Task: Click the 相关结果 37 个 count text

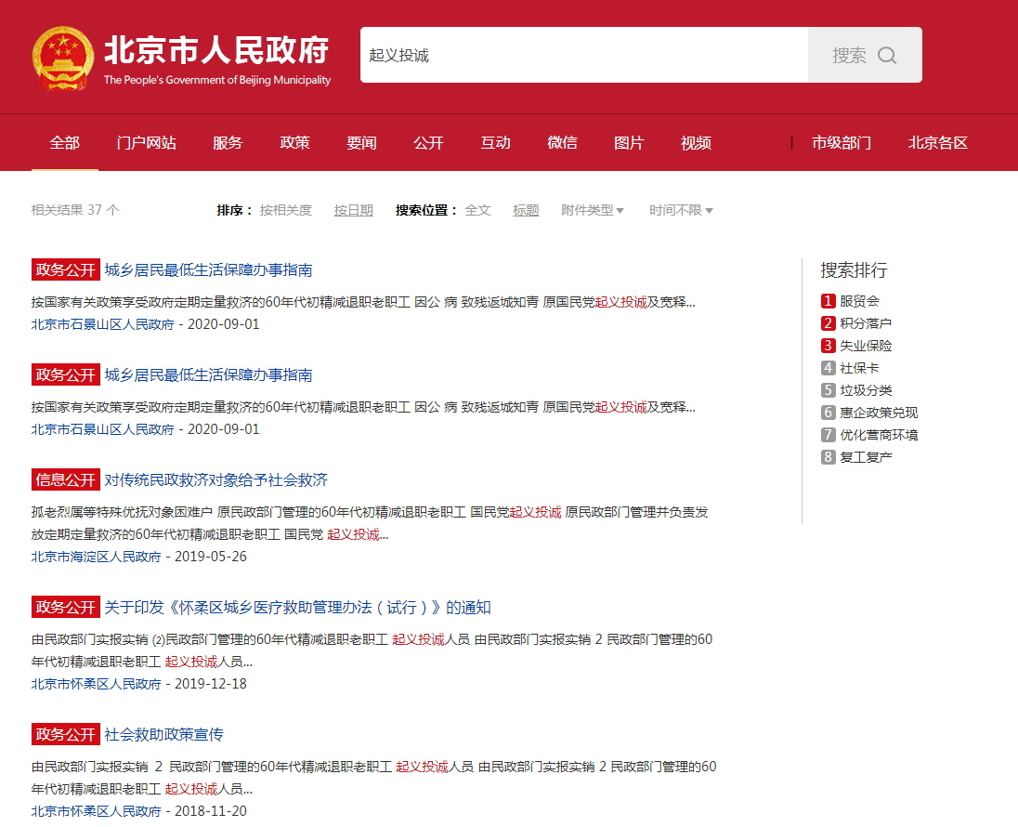Action: coord(75,210)
